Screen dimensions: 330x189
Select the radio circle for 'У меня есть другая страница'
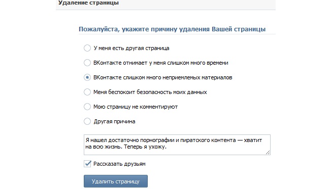(87, 48)
